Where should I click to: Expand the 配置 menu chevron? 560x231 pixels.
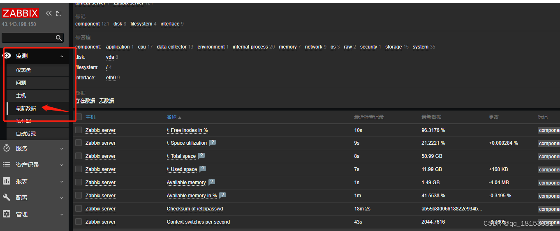click(x=62, y=198)
